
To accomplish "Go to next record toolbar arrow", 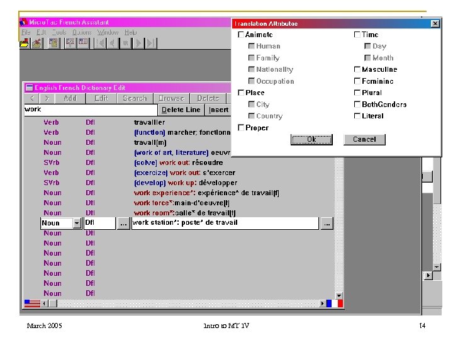I will click(138, 43).
